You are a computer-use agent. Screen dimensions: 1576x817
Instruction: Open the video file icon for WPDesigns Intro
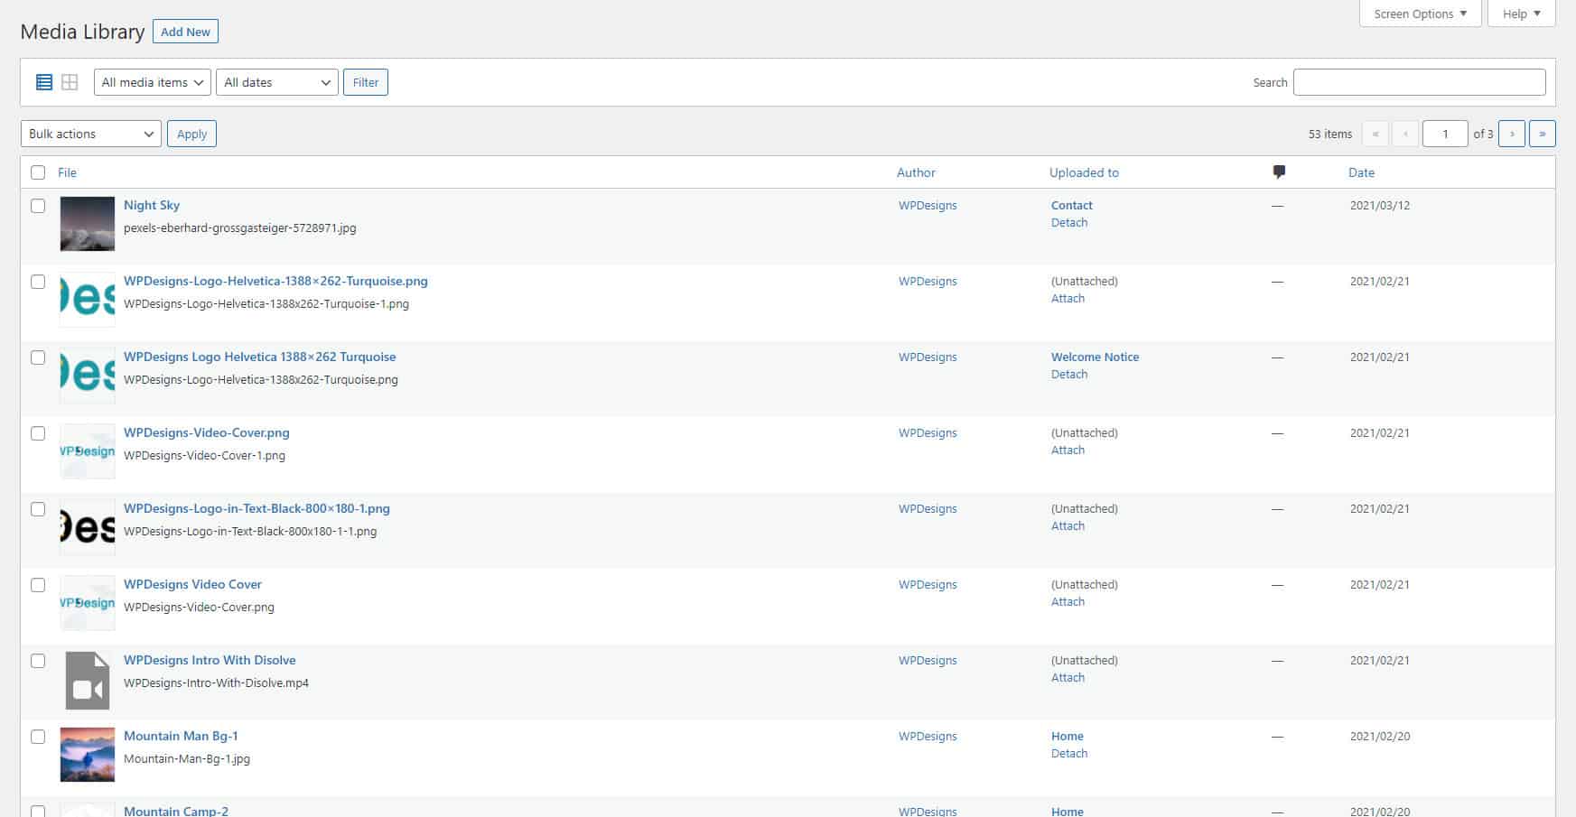[88, 681]
